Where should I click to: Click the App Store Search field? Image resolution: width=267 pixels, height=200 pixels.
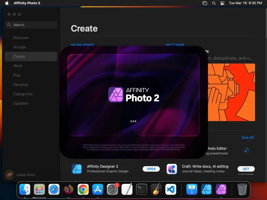tap(31, 25)
